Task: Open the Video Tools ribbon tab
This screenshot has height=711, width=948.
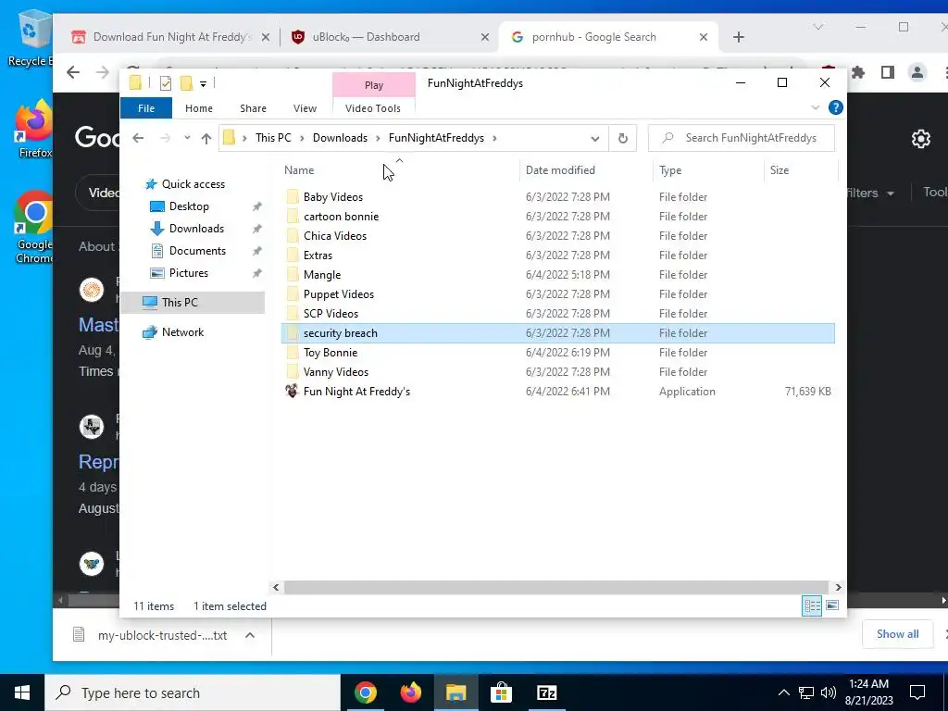Action: pos(373,108)
